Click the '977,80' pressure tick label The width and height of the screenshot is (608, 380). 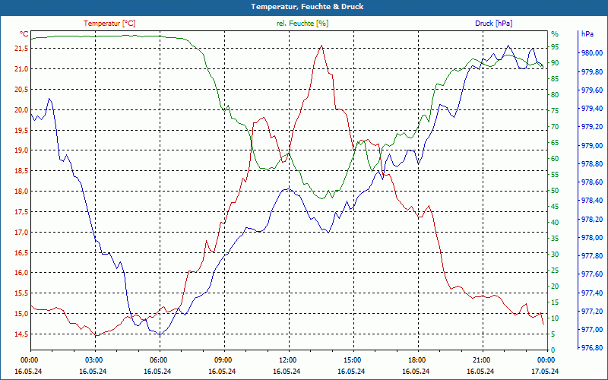click(x=592, y=256)
